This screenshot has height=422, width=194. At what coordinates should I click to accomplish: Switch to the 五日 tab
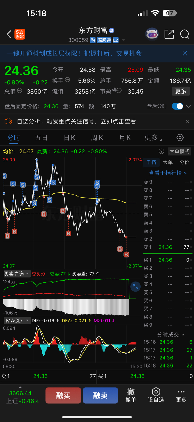point(41,138)
